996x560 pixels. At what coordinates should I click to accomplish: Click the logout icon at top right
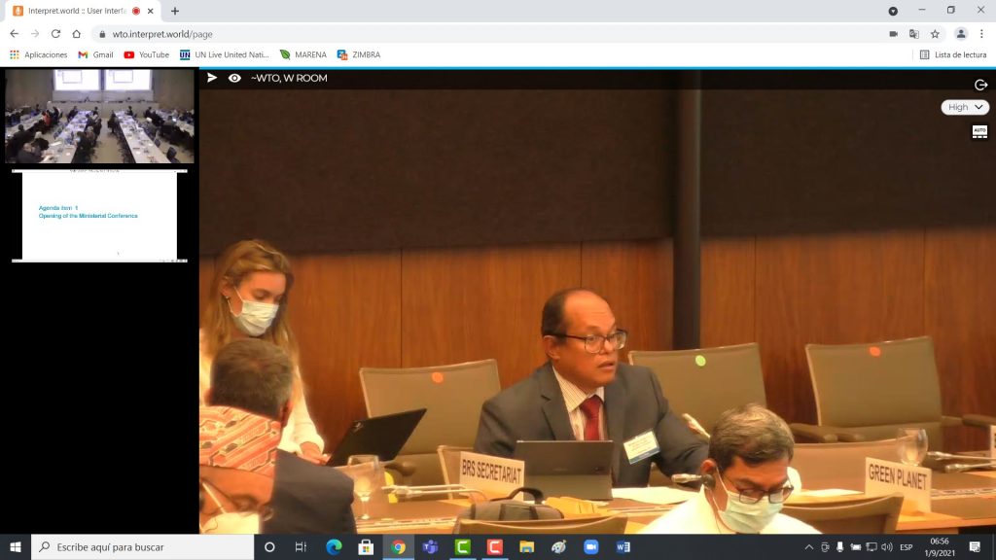980,85
